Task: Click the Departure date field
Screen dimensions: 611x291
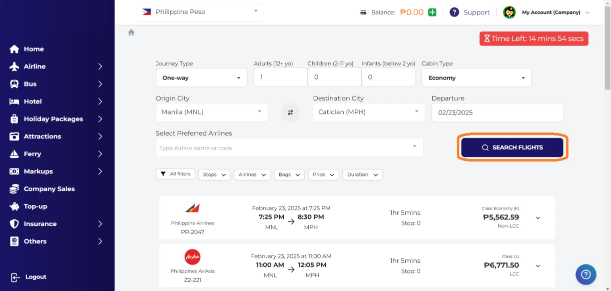Action: point(497,112)
